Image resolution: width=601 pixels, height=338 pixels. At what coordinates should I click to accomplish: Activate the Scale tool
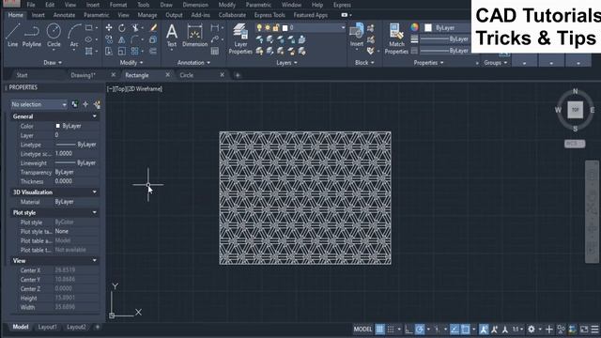tap(122, 51)
